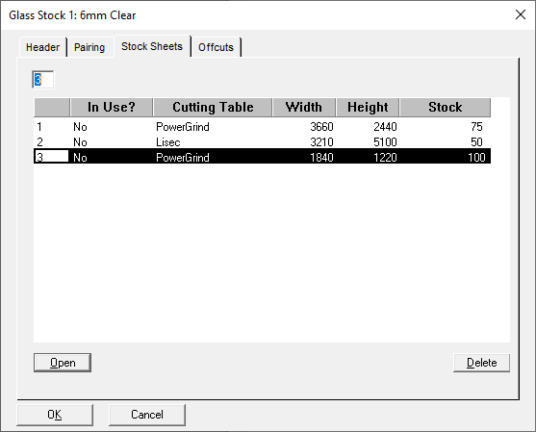Viewport: 536px width, 432px height.
Task: Close the Glass Stock dialog window
Action: tap(521, 14)
